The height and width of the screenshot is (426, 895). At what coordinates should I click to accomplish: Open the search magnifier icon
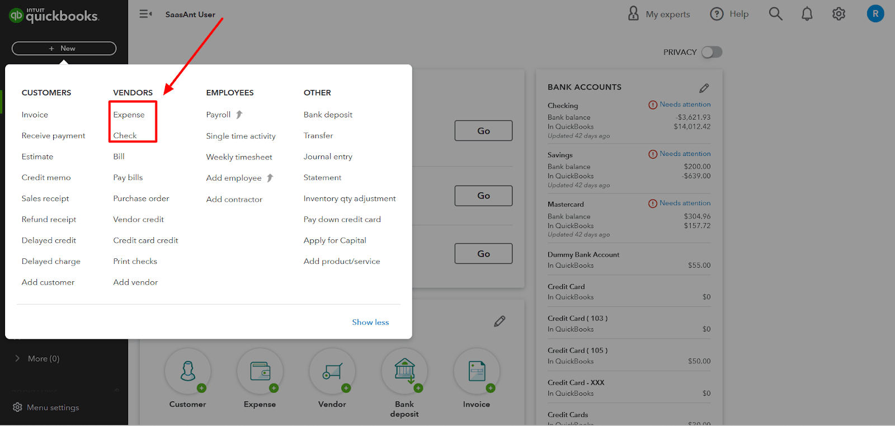[775, 14]
